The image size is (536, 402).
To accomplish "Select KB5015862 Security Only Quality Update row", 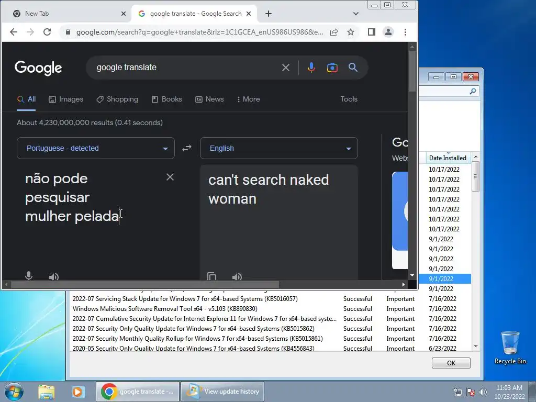I will 270,329.
